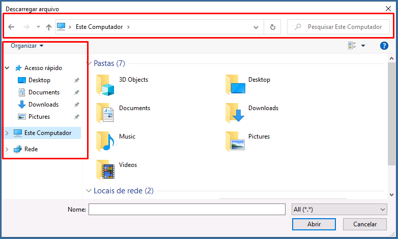Select Documents in quick access sidebar
Image resolution: width=398 pixels, height=239 pixels.
coord(44,92)
